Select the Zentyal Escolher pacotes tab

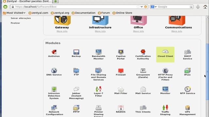click(27, 1)
